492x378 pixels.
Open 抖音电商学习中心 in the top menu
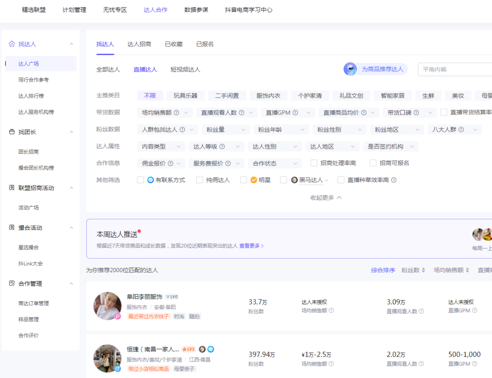(249, 9)
